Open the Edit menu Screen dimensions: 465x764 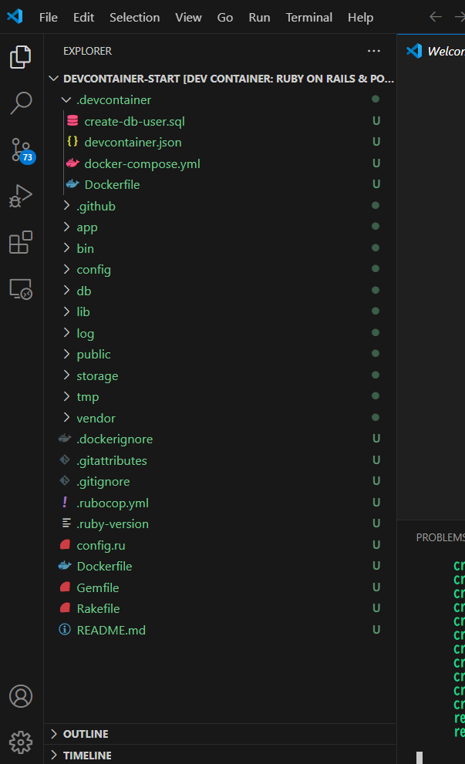click(84, 17)
